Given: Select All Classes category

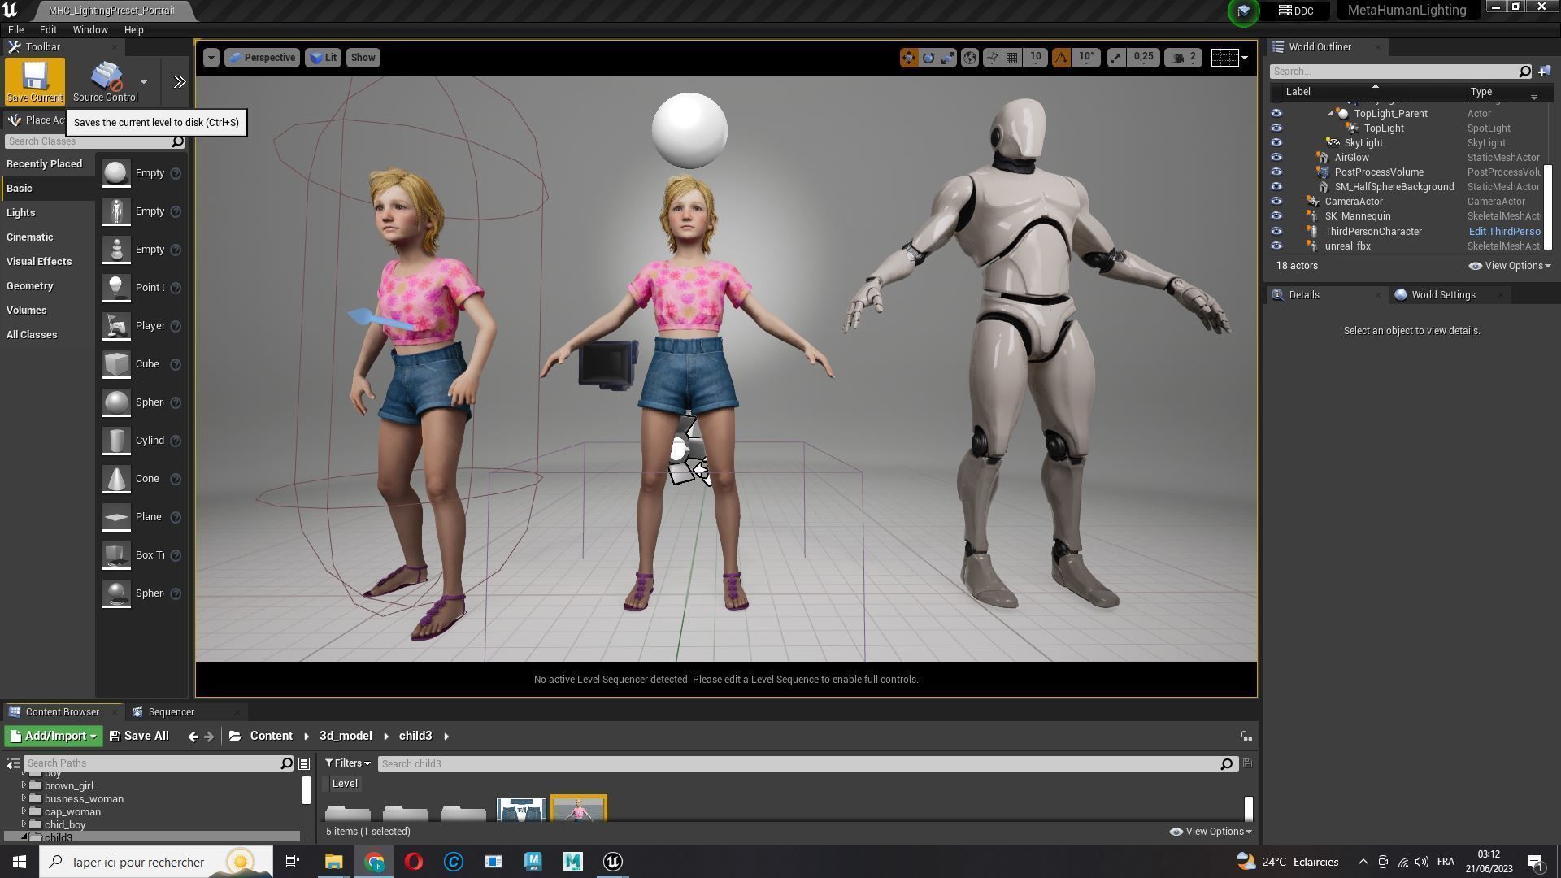Looking at the screenshot, I should (x=32, y=334).
